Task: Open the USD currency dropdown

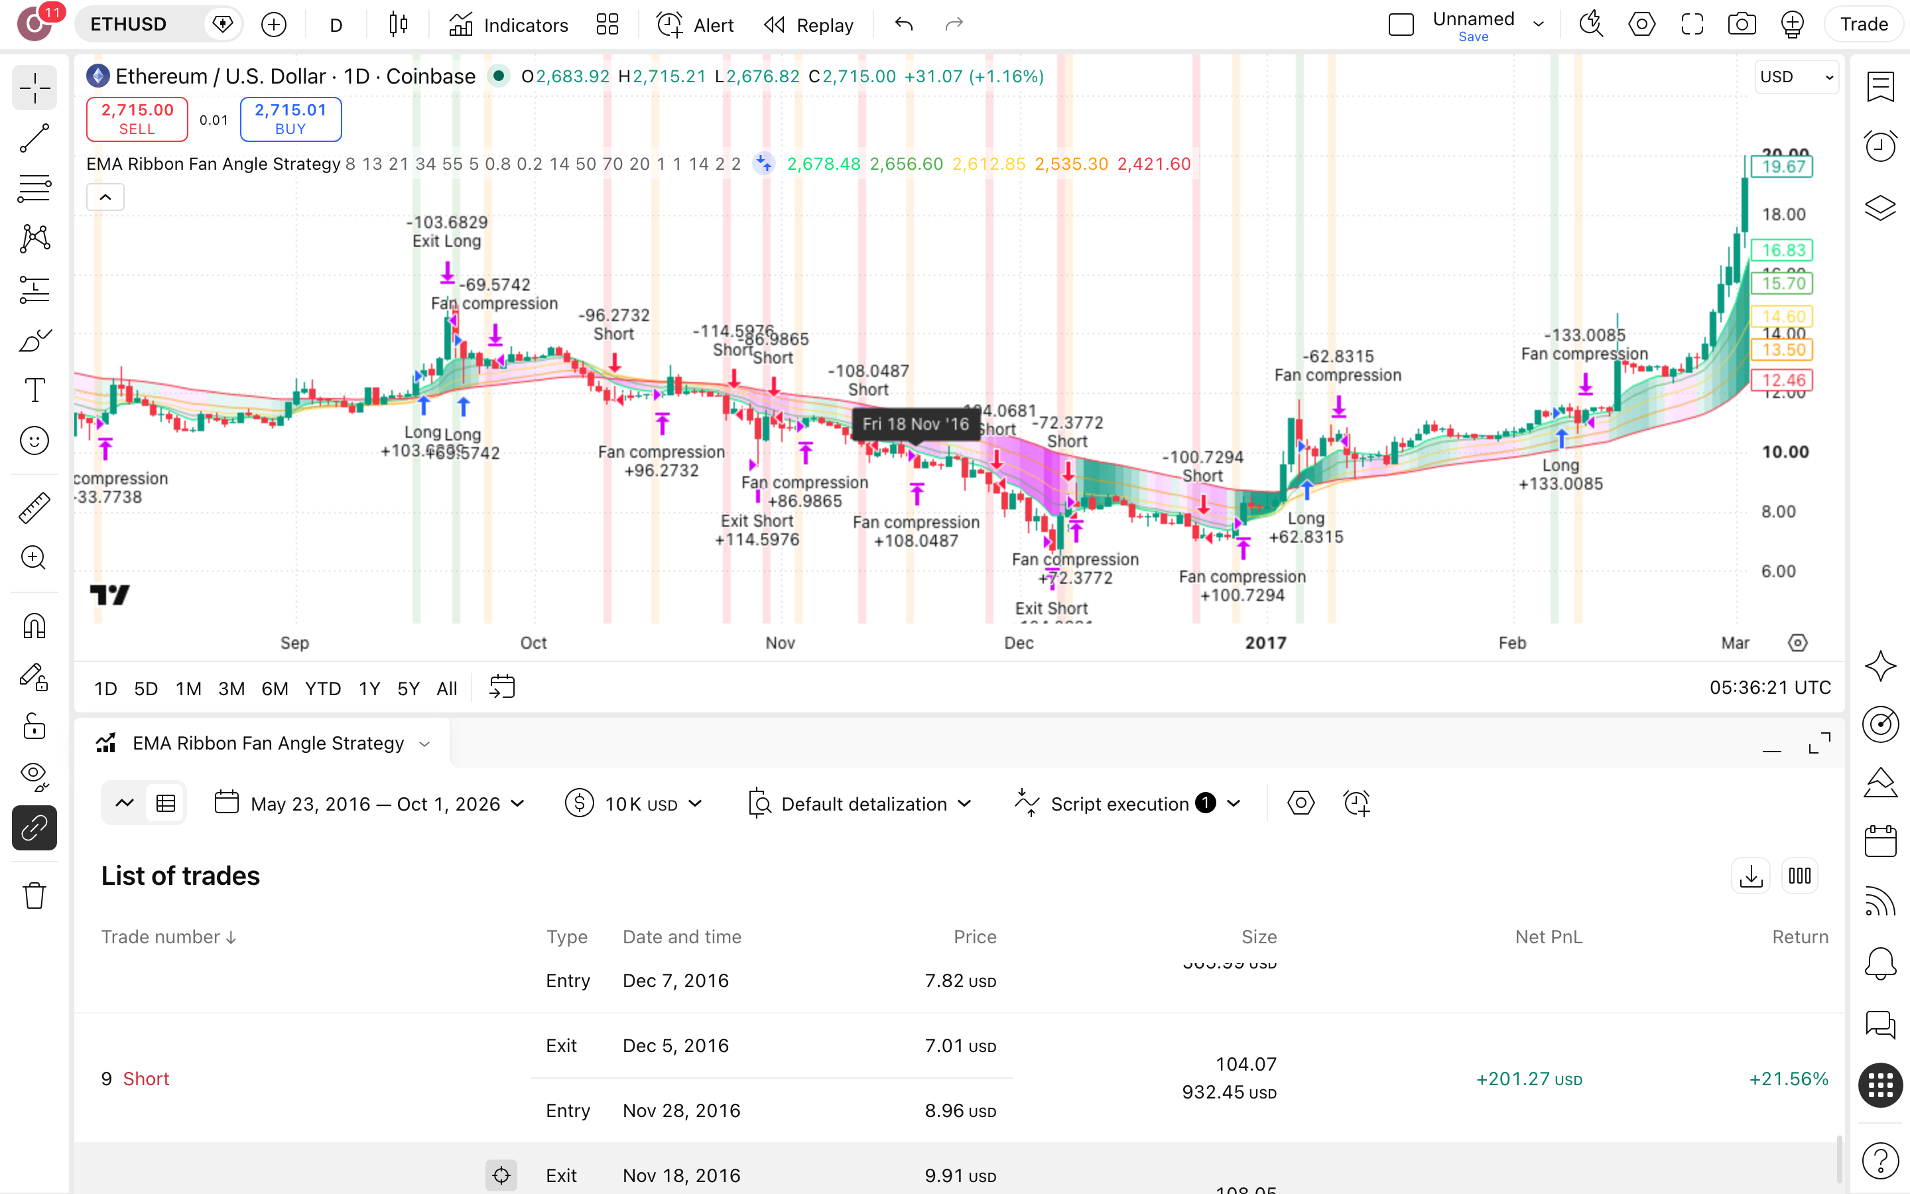Action: pyautogui.click(x=1797, y=76)
